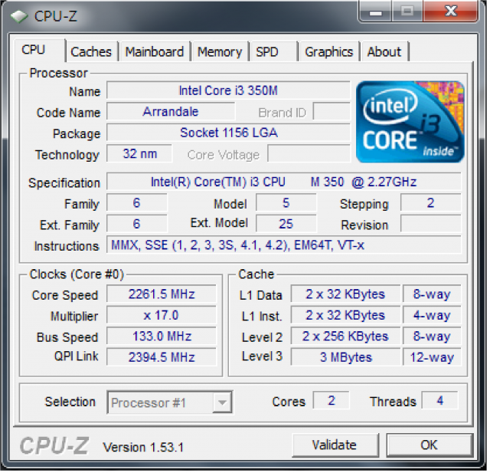The width and height of the screenshot is (490, 473).
Task: Click Level 2 size '2 x 256 KBytes'
Action: coord(347,337)
